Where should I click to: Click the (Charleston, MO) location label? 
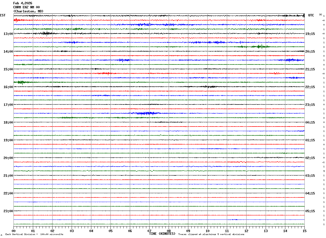click(28, 11)
